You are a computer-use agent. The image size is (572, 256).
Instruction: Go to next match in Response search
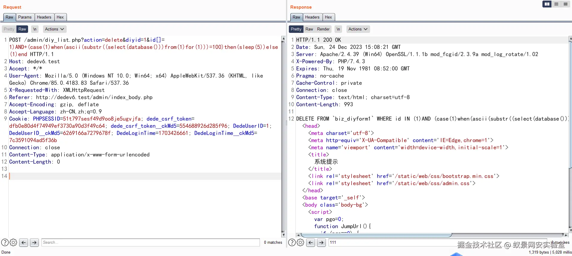click(321, 242)
